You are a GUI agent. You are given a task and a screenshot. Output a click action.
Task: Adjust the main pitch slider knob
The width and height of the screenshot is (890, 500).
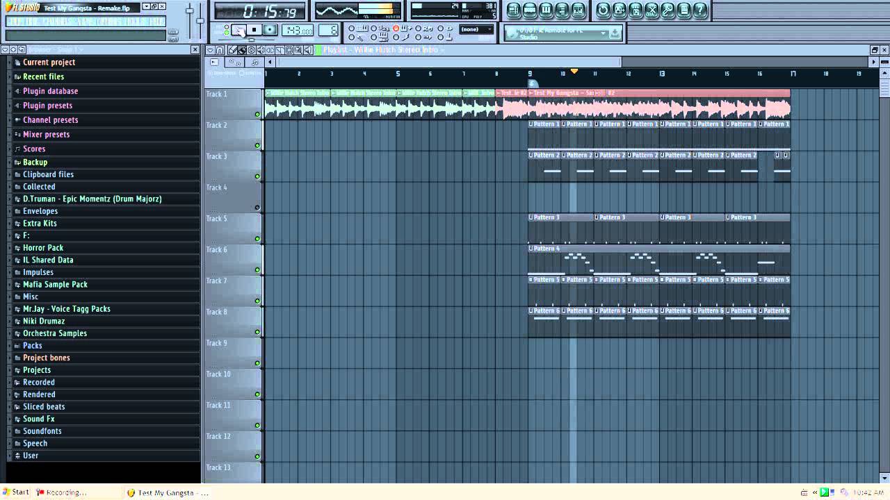tap(200, 21)
